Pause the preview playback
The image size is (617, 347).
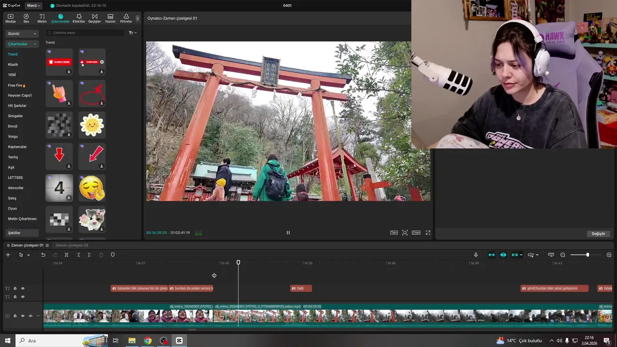(x=288, y=232)
